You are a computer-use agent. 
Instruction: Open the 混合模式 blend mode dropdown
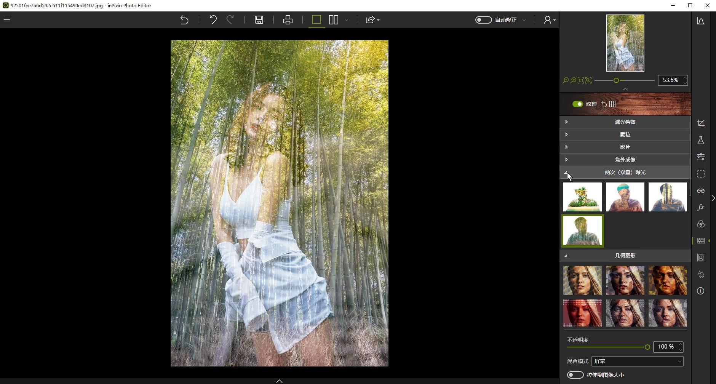[x=637, y=361]
